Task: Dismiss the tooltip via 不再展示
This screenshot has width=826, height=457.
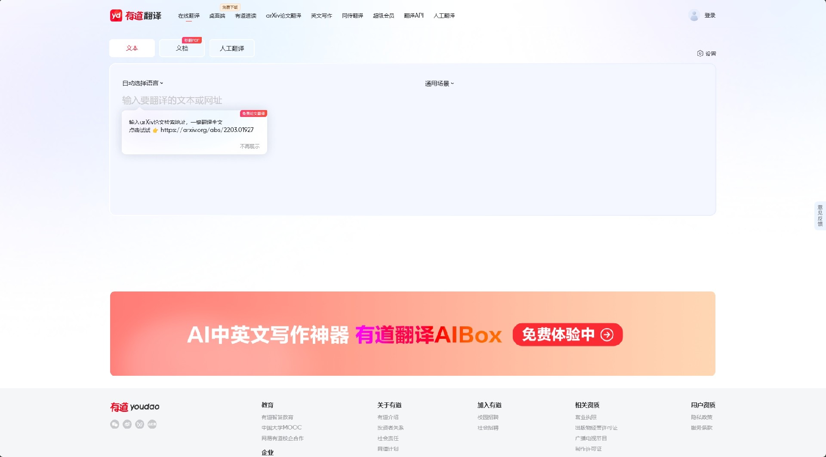Action: click(x=249, y=146)
